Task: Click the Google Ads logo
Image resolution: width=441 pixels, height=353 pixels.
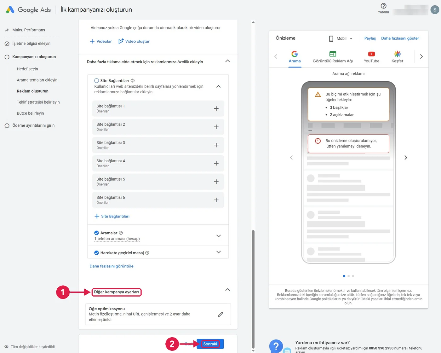Action: [x=28, y=10]
